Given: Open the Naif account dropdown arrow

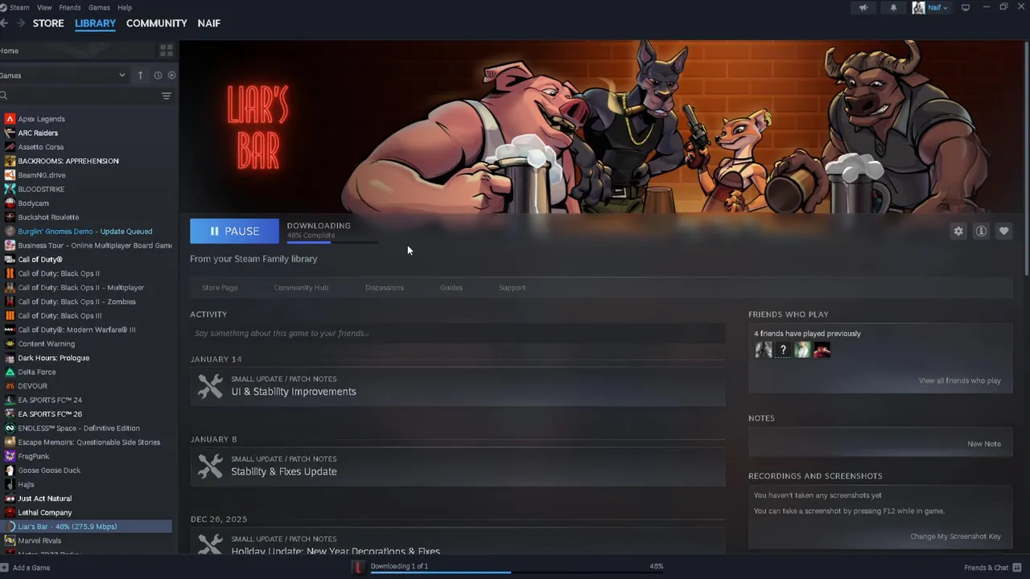Looking at the screenshot, I should [945, 8].
